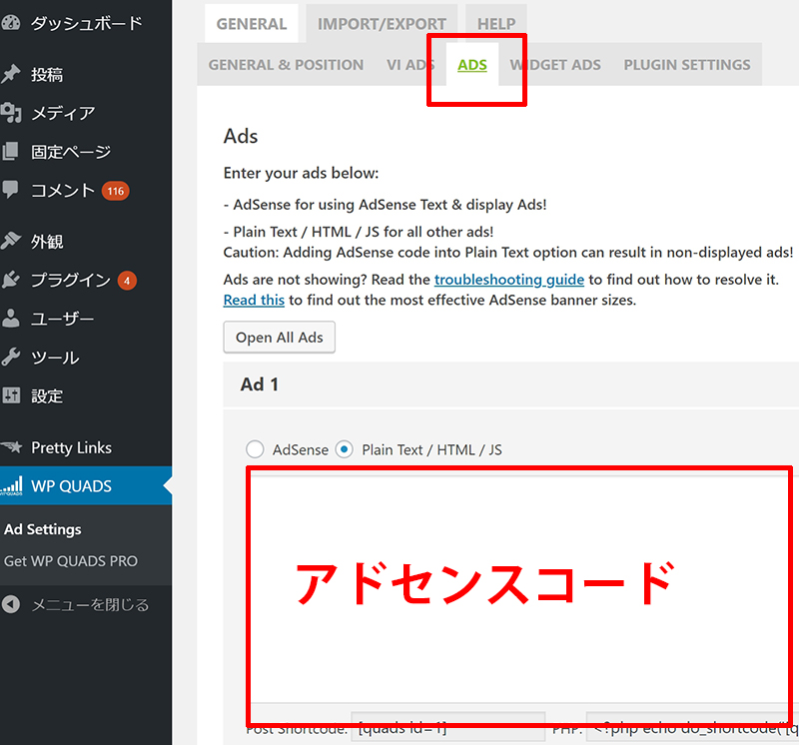Screen dimensions: 799x745
Task: Switch to GENERAL & POSITION sub-tab
Action: [286, 65]
